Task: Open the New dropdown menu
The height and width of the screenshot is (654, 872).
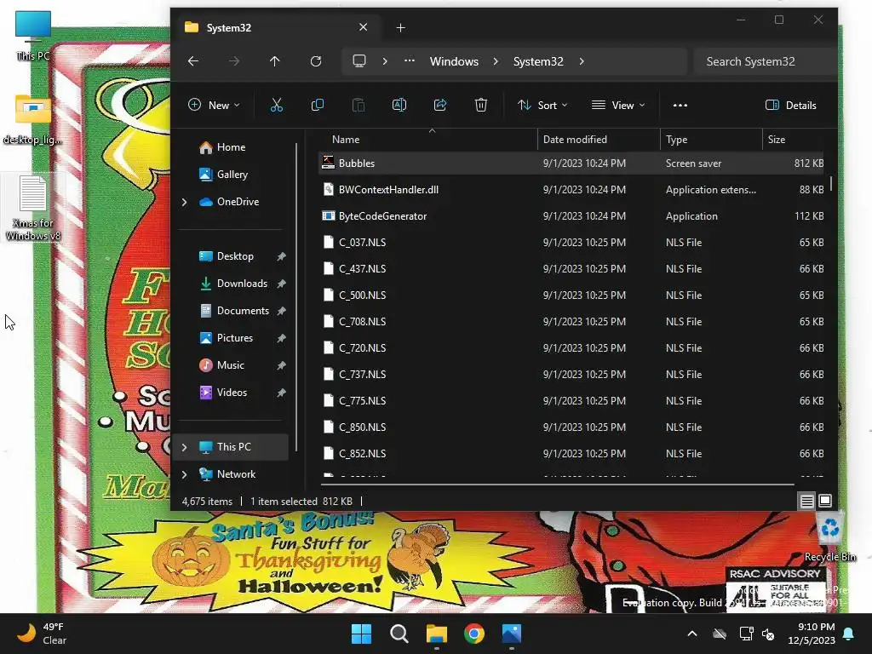Action: click(x=214, y=105)
